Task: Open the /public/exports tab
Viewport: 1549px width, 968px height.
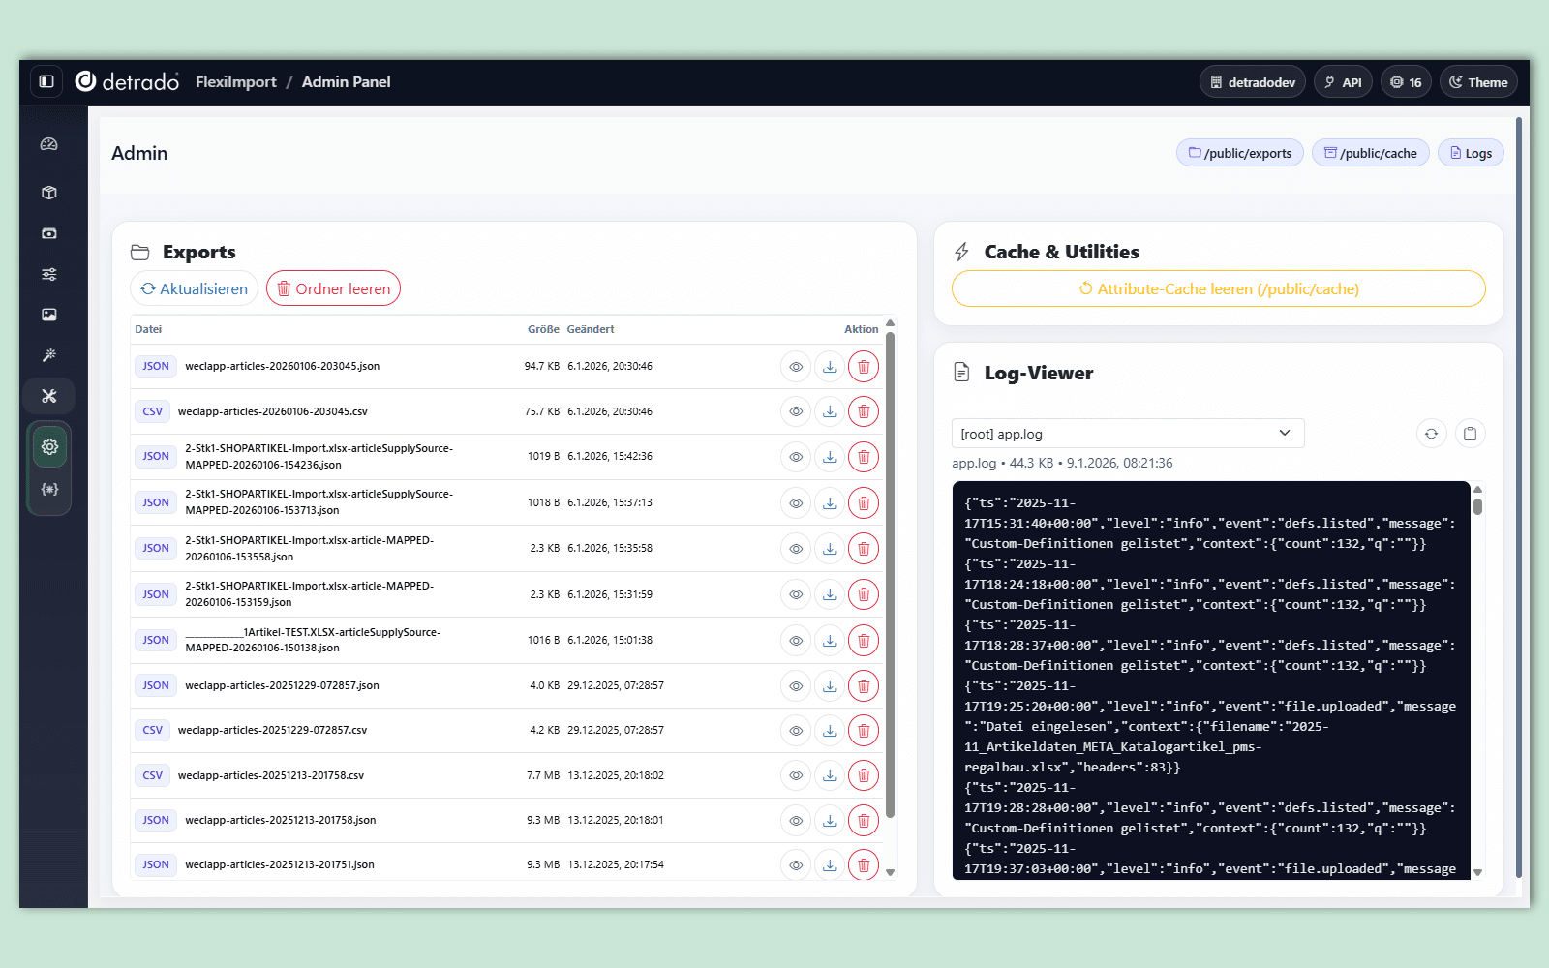Action: [x=1239, y=153]
